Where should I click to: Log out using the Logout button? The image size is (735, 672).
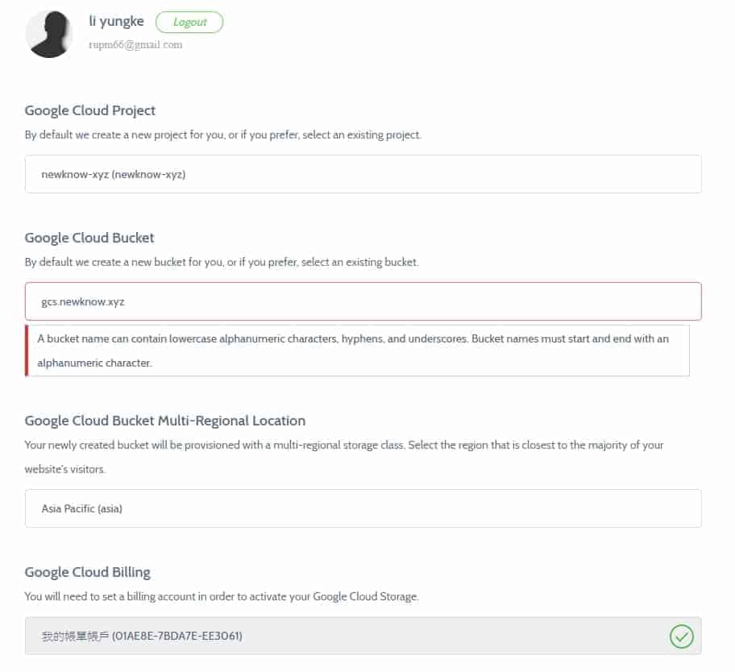pos(189,22)
